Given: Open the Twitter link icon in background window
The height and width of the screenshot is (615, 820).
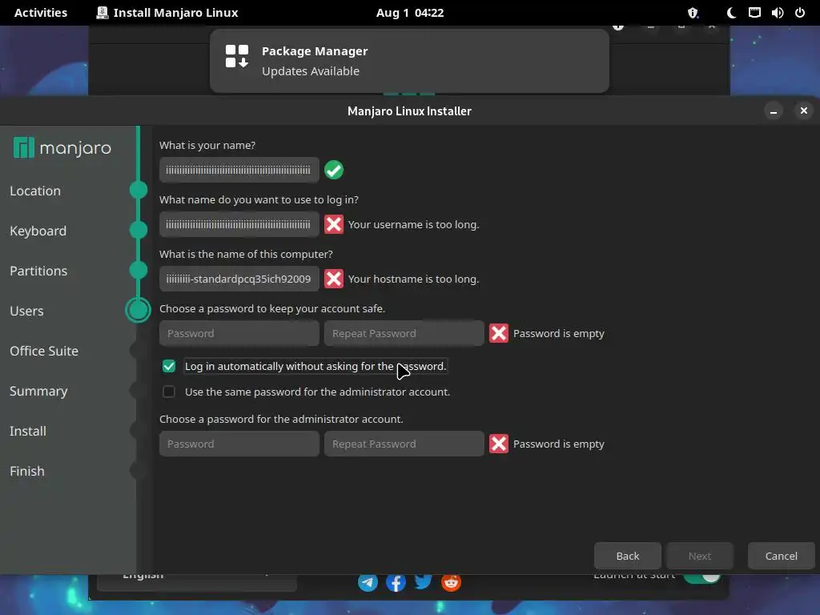Looking at the screenshot, I should 423,581.
